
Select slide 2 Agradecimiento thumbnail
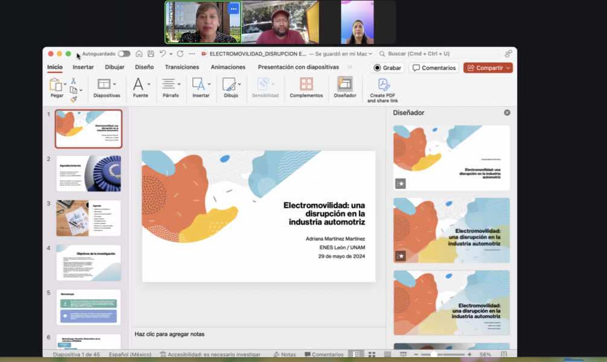point(88,173)
